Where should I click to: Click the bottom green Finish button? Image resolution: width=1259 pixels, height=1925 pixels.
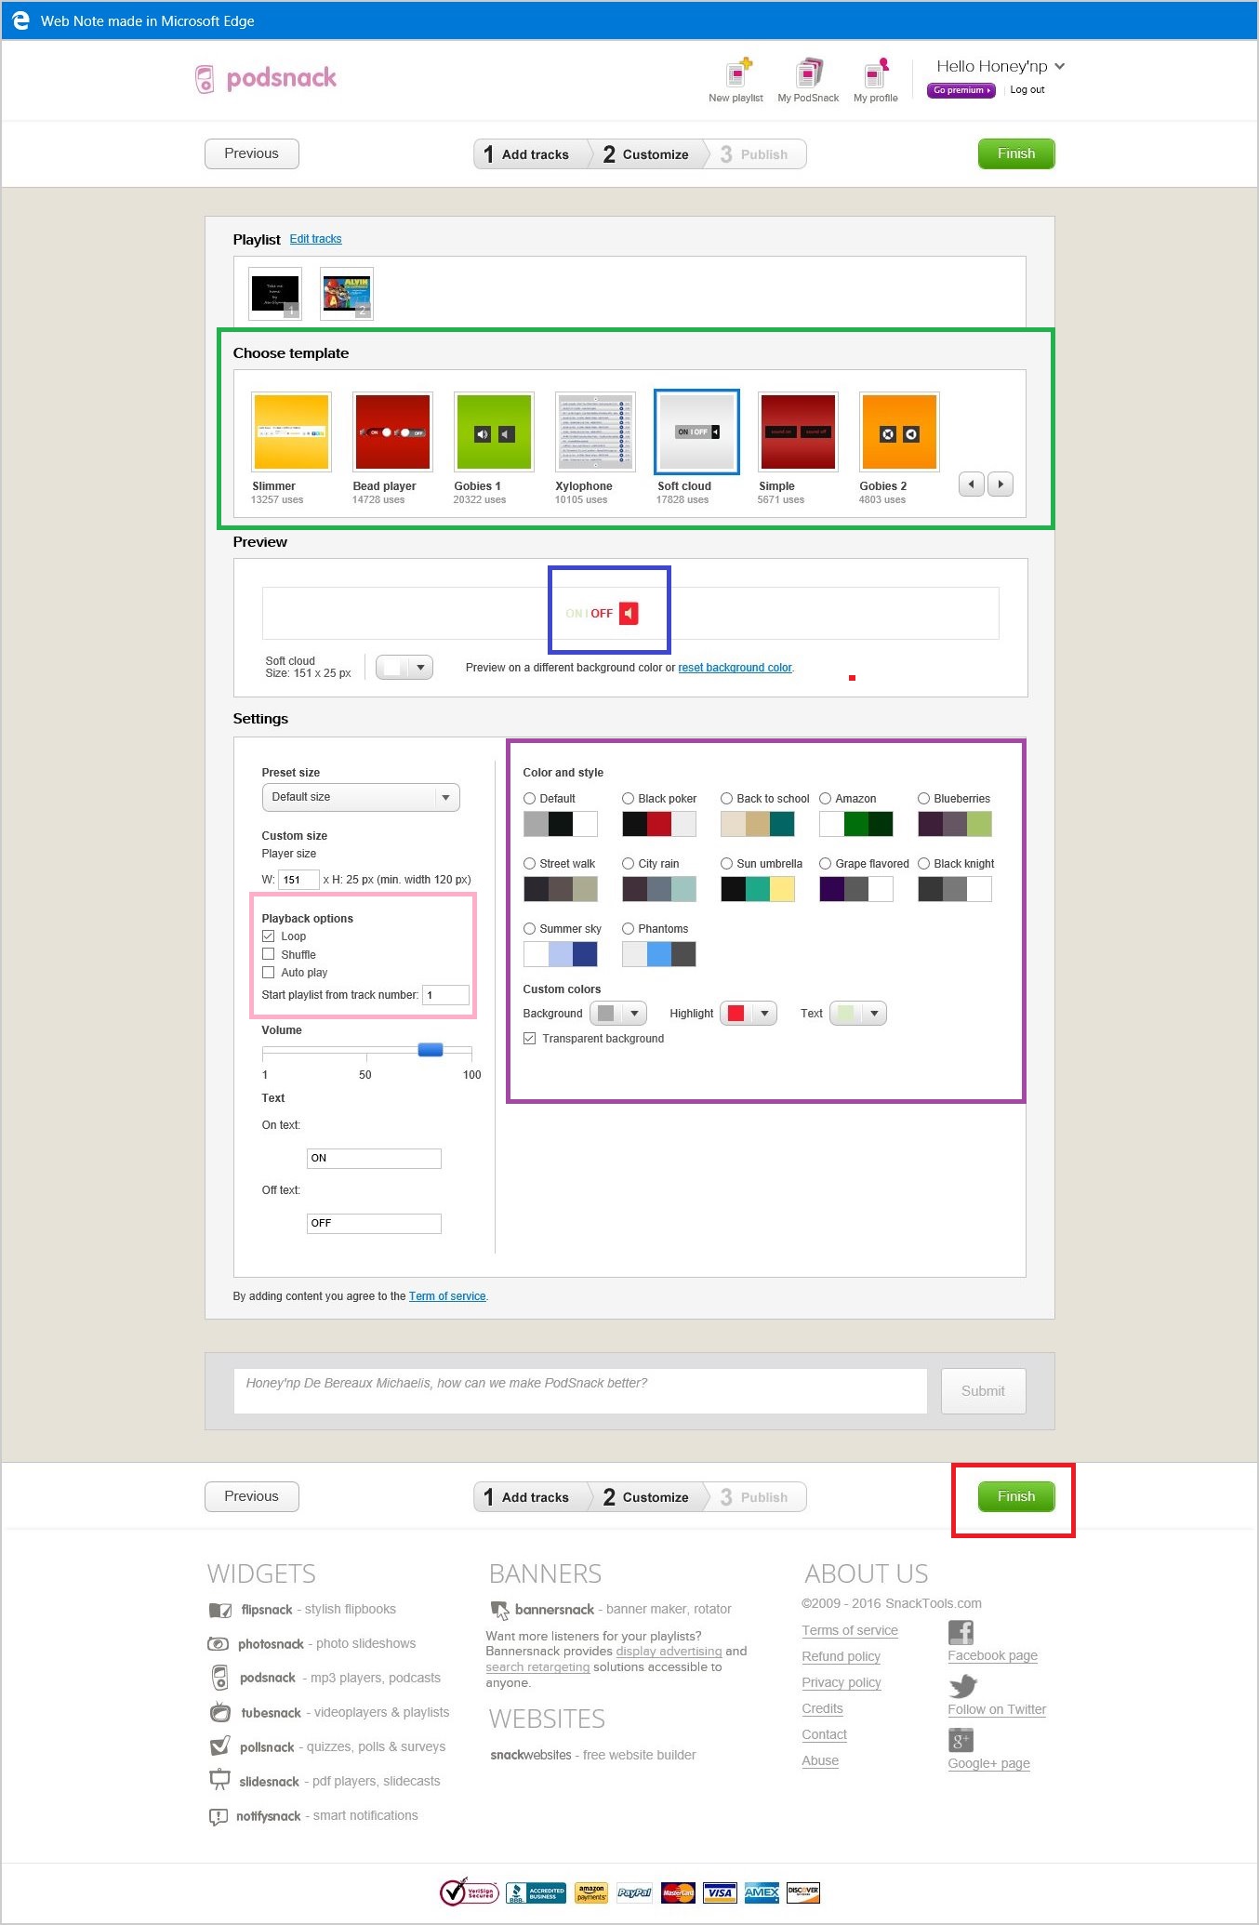click(x=1015, y=1496)
